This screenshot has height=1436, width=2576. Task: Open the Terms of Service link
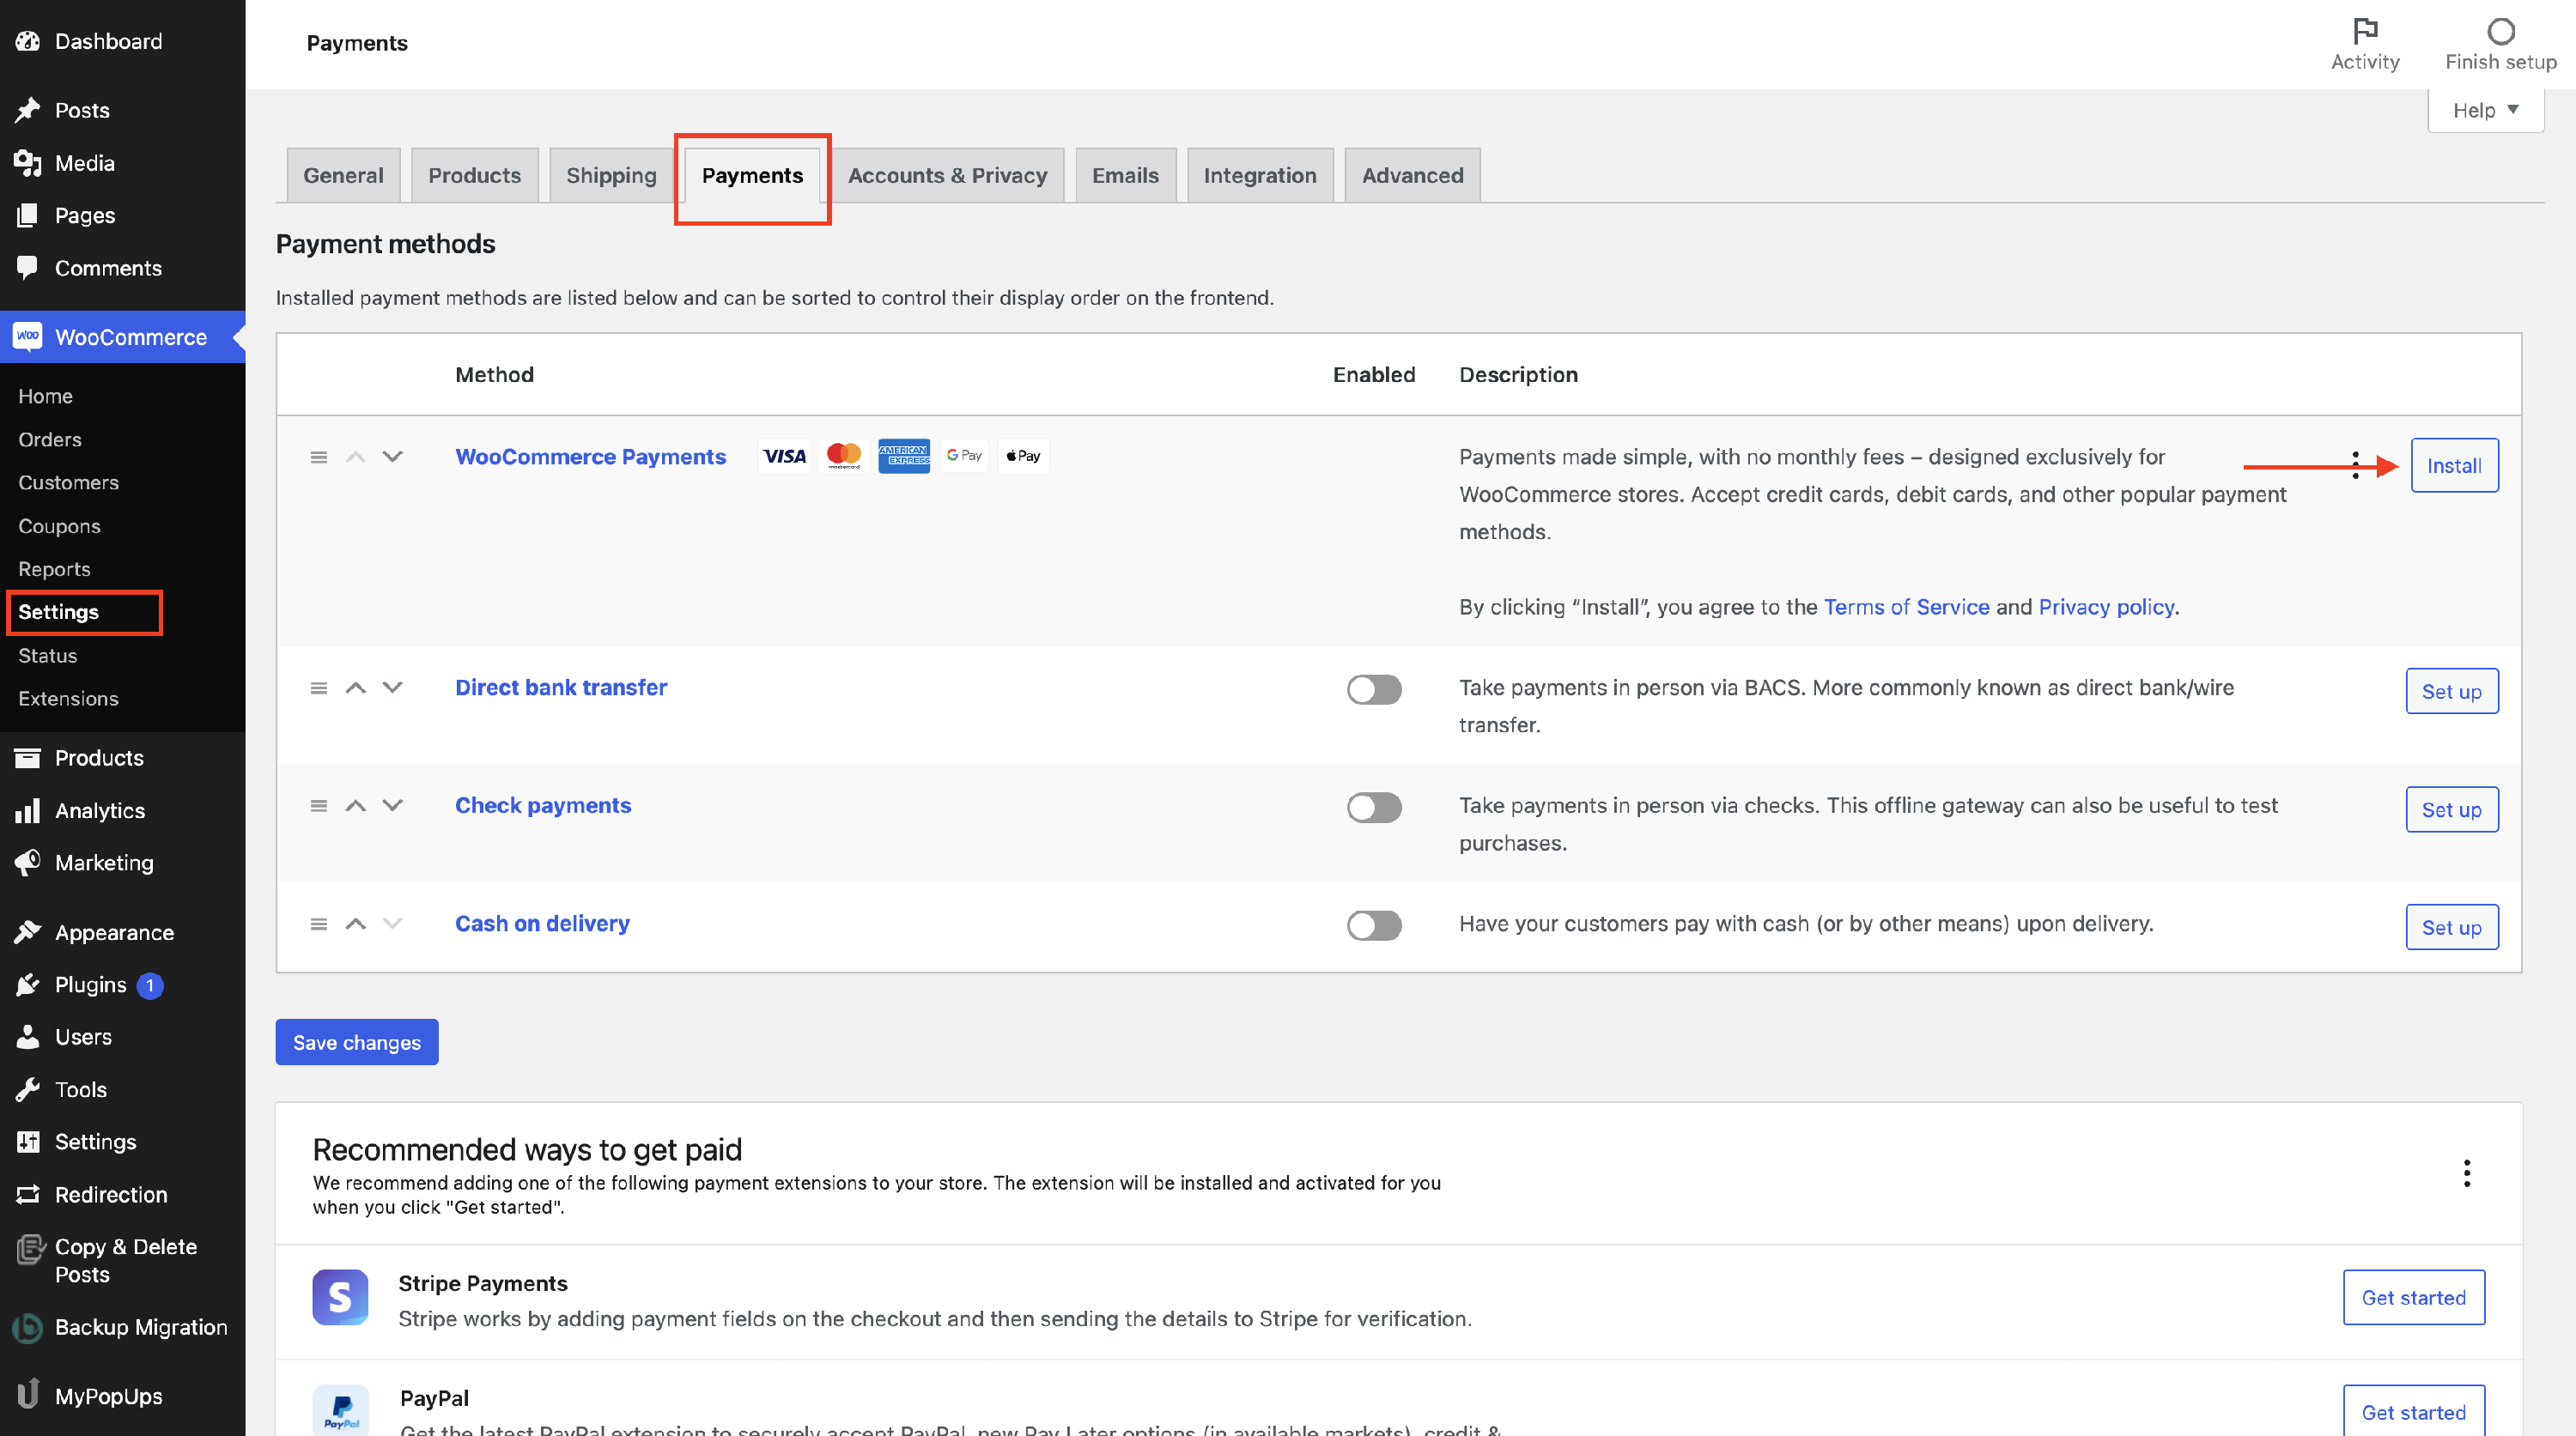(1906, 607)
